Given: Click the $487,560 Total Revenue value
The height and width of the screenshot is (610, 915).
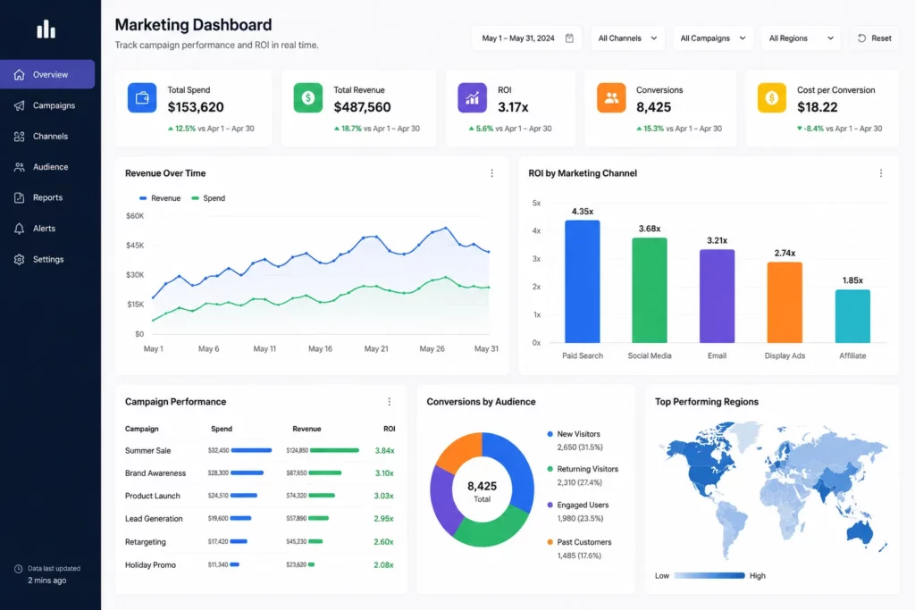Looking at the screenshot, I should [363, 107].
